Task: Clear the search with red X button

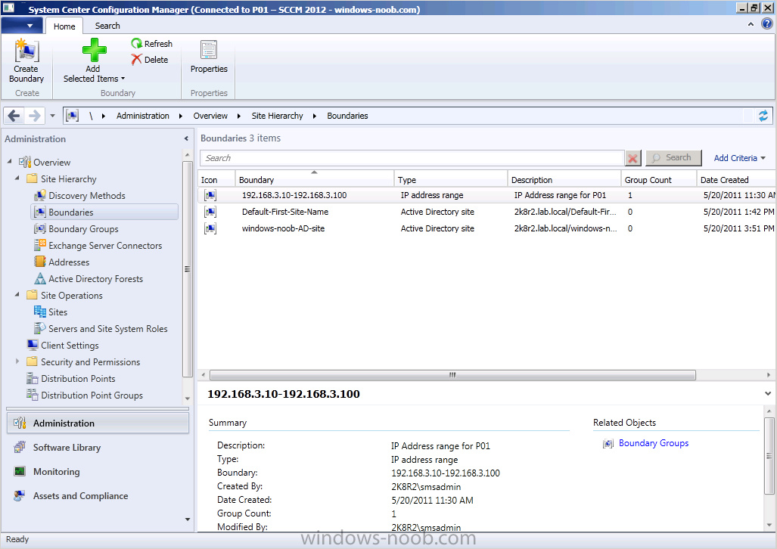Action: click(632, 158)
